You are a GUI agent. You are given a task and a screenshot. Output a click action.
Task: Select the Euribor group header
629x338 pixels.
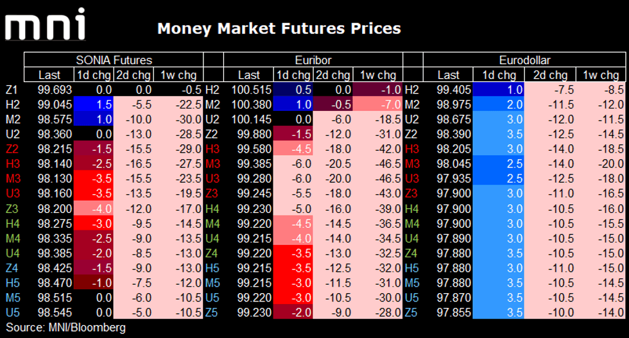click(313, 60)
